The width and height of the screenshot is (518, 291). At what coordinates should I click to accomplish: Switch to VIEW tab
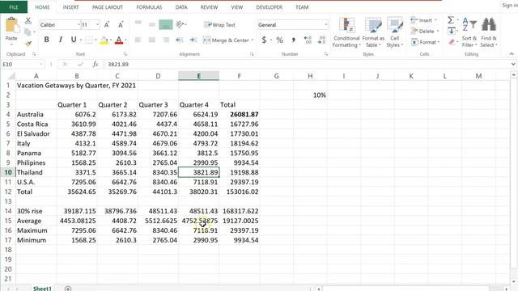pos(237,7)
